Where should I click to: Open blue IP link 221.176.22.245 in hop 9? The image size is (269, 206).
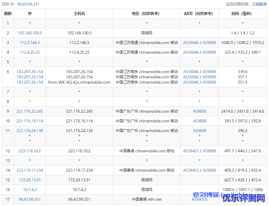(30, 111)
